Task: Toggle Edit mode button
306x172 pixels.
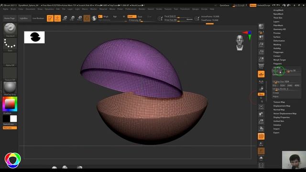Action: 50,18
